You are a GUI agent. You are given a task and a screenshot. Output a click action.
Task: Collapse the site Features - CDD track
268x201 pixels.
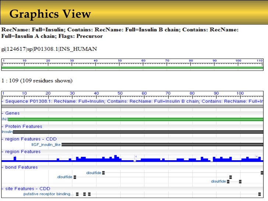[x=3, y=189]
